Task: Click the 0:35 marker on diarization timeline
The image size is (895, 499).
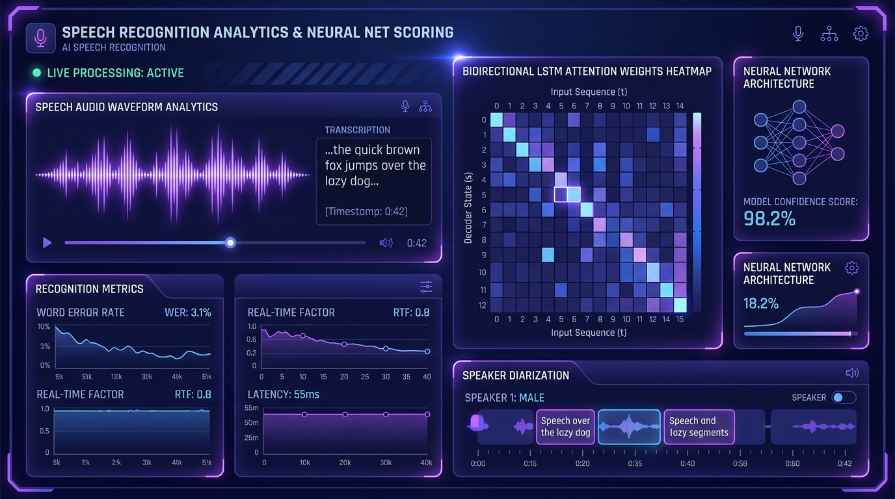Action: [635, 463]
